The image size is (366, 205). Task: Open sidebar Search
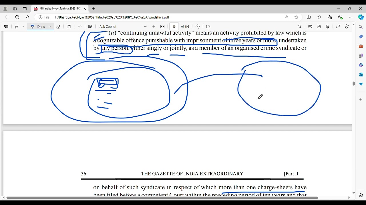(361, 27)
